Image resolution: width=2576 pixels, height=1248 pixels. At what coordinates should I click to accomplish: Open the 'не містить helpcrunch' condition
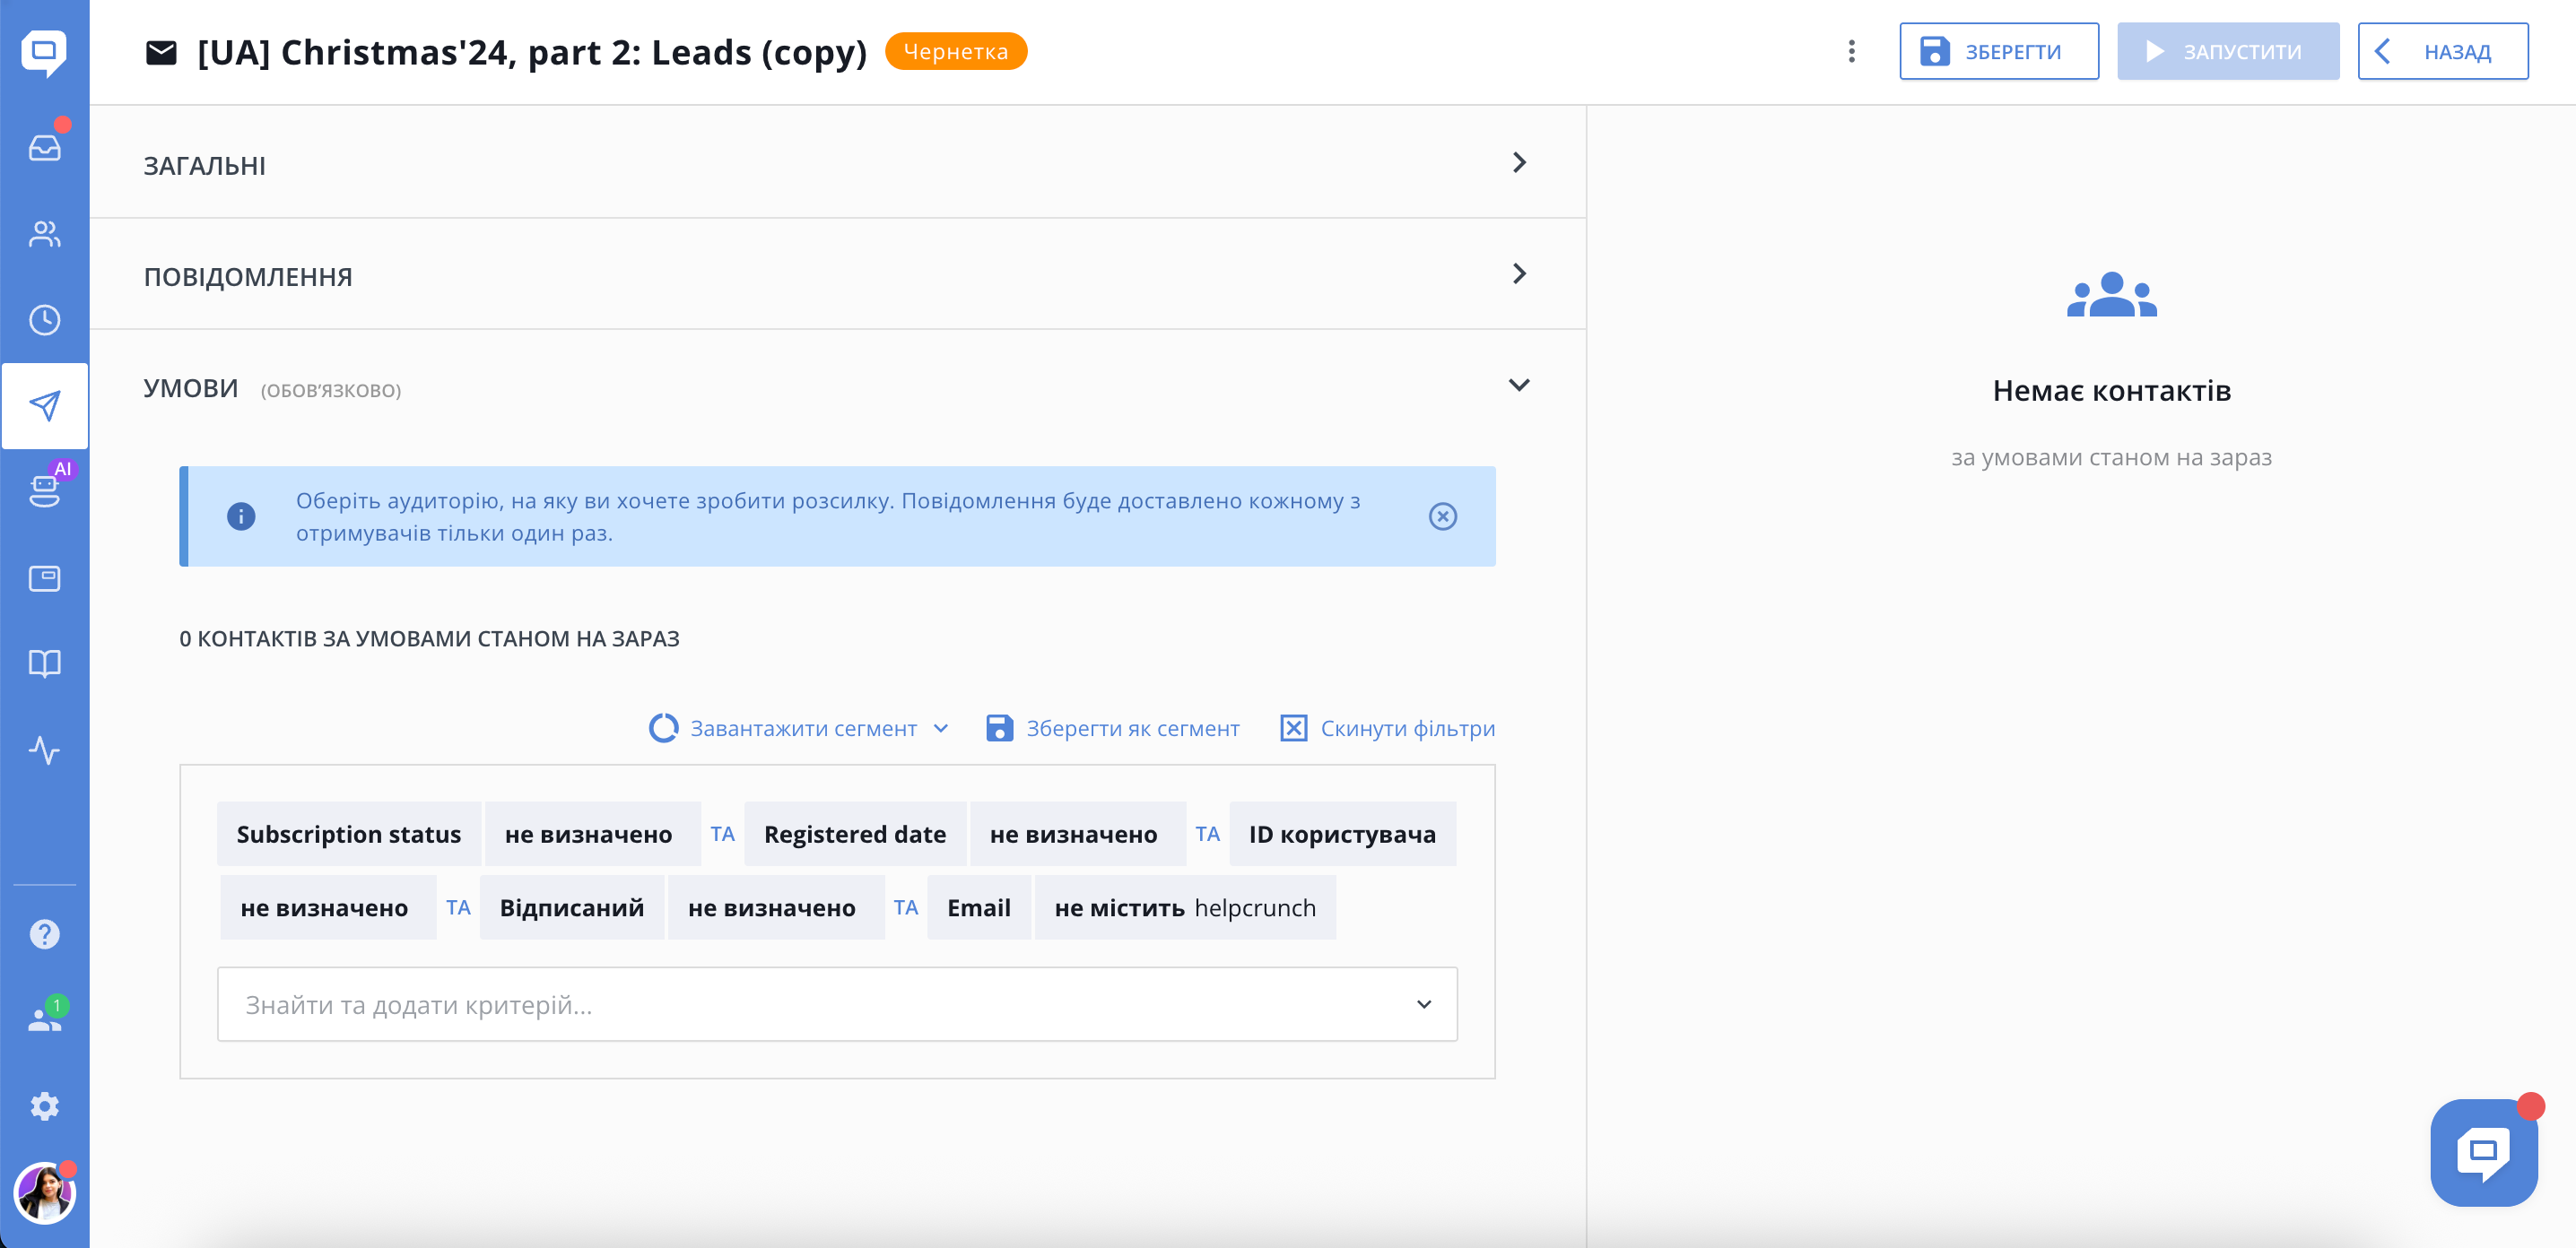coord(1185,908)
